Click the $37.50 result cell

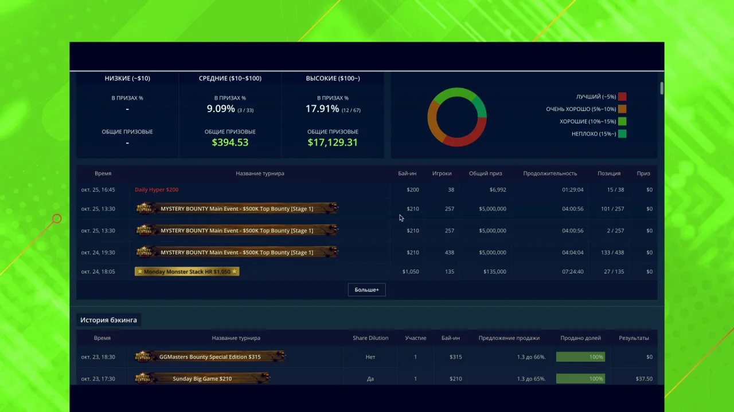(x=644, y=378)
